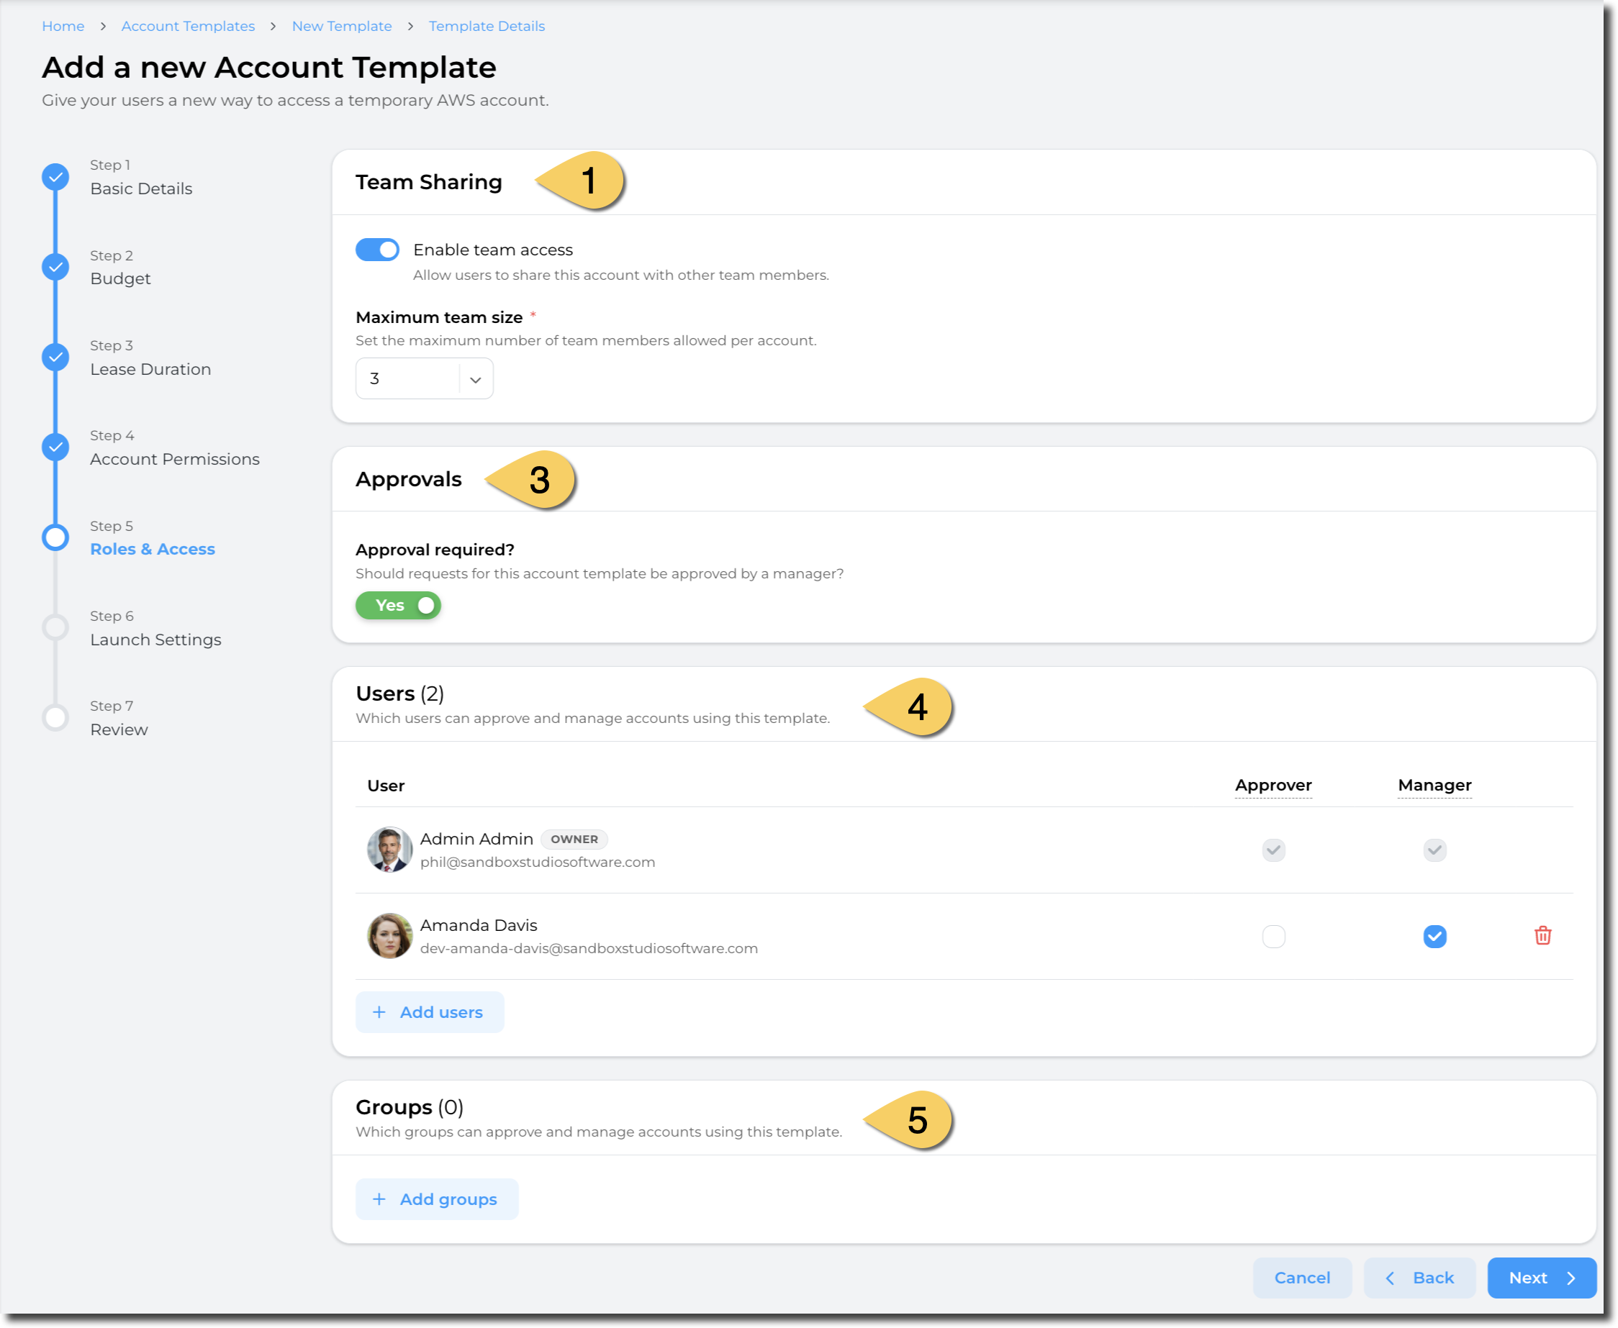Go to Home breadcrumb

click(x=63, y=26)
